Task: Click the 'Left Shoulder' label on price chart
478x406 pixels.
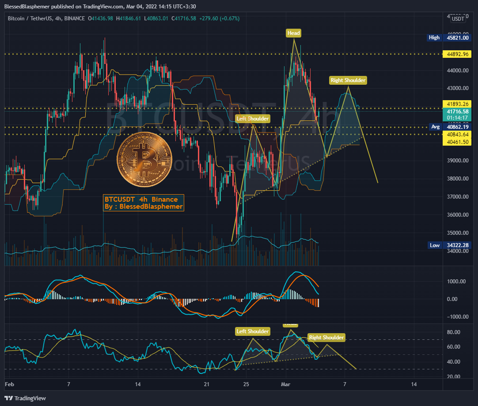Action: click(253, 118)
